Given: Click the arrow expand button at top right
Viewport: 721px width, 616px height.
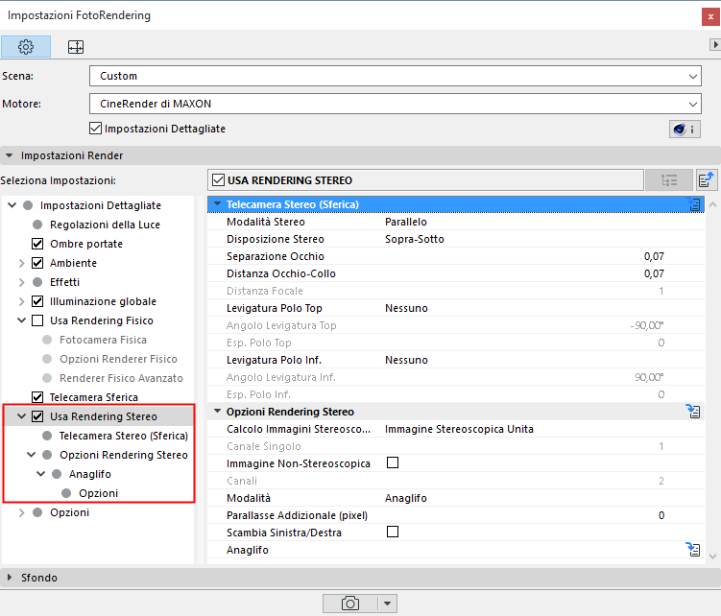Looking at the screenshot, I should [x=715, y=44].
